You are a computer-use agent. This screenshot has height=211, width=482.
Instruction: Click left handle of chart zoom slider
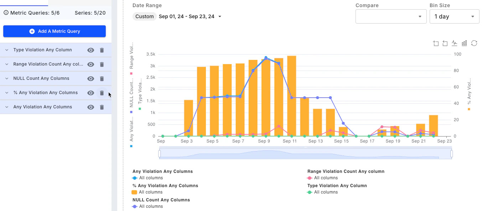click(x=160, y=154)
